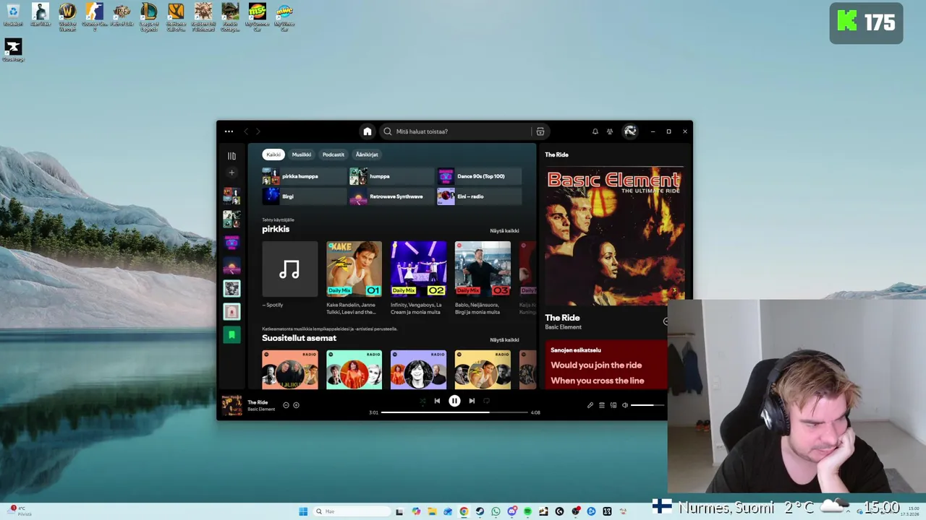This screenshot has height=520, width=926.
Task: Open the 'pirkka humppa' shortcut tile
Action: (x=305, y=176)
